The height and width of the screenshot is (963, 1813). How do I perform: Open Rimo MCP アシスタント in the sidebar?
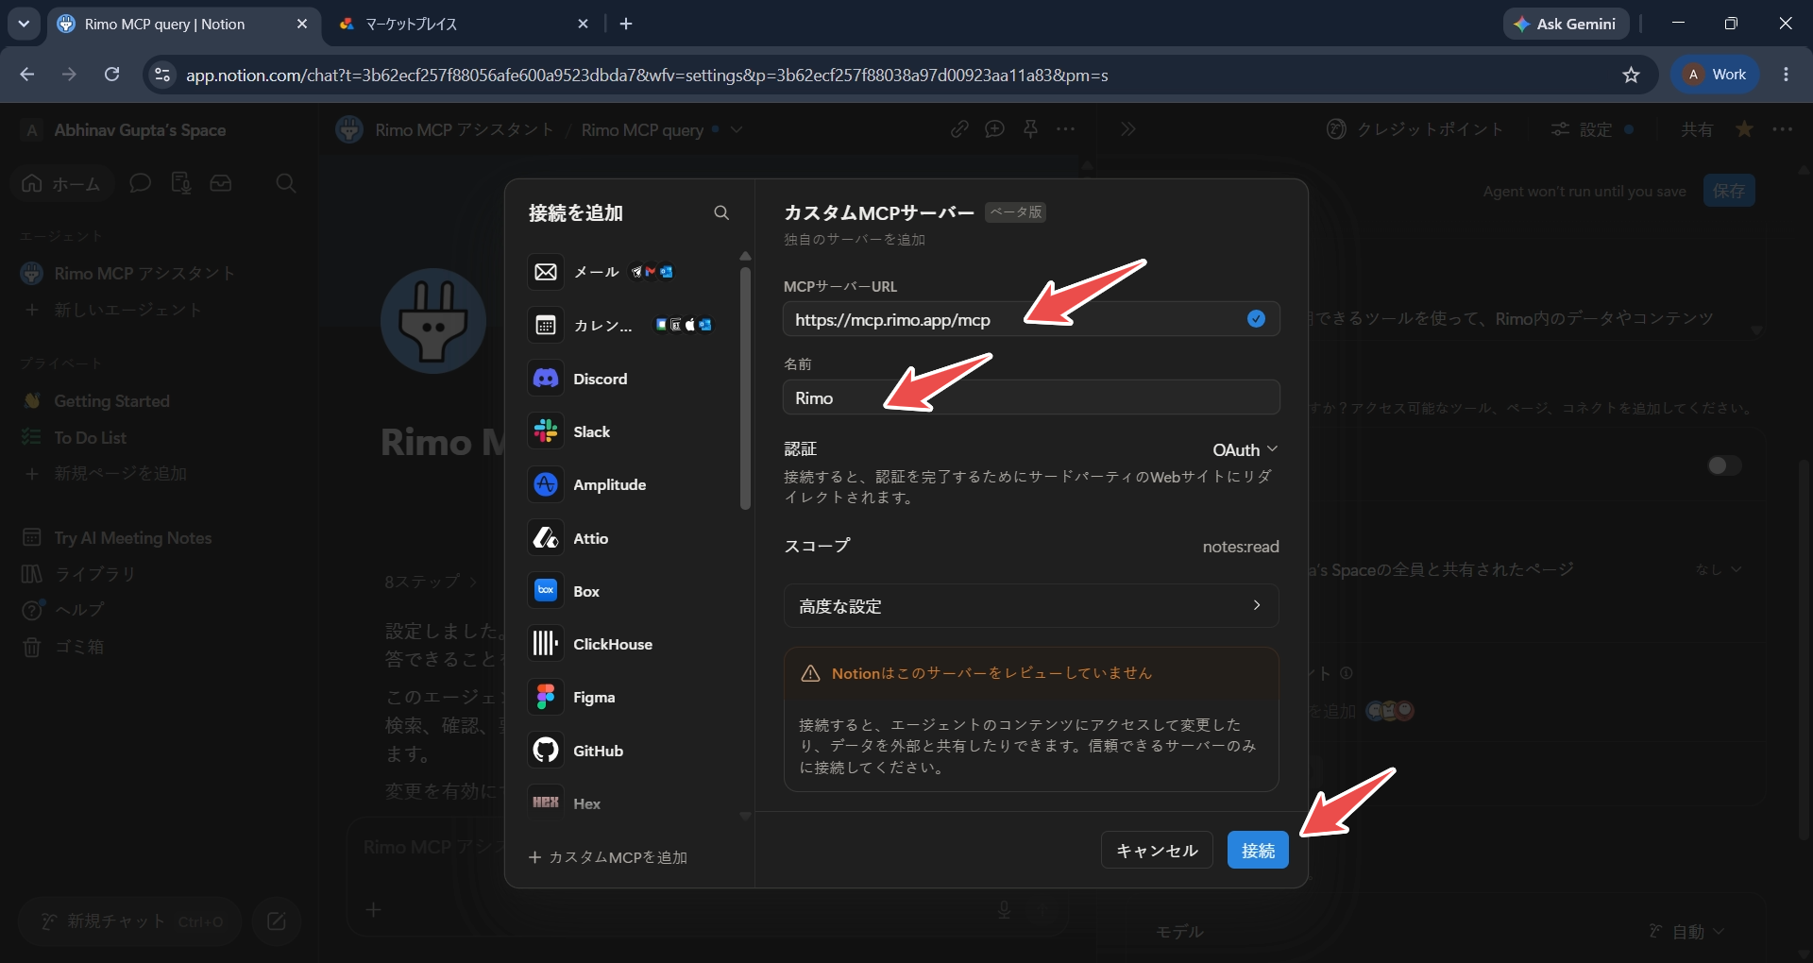click(144, 274)
